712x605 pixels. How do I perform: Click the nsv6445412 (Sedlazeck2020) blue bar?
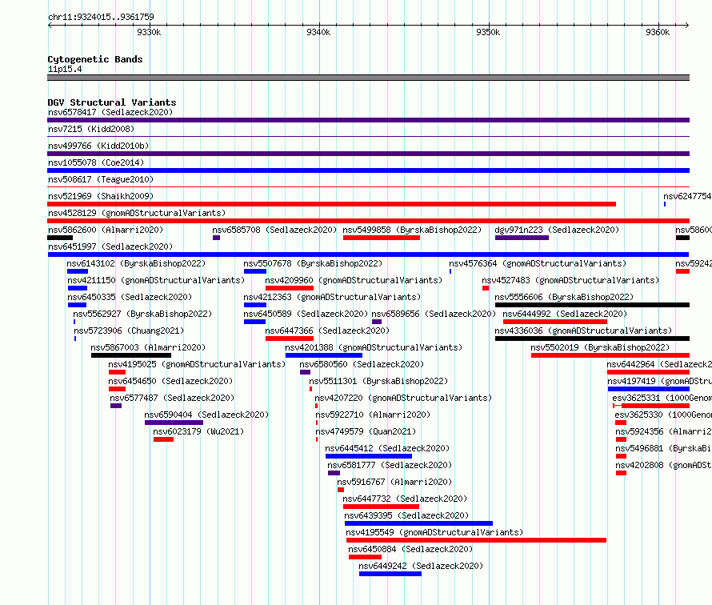[369, 456]
